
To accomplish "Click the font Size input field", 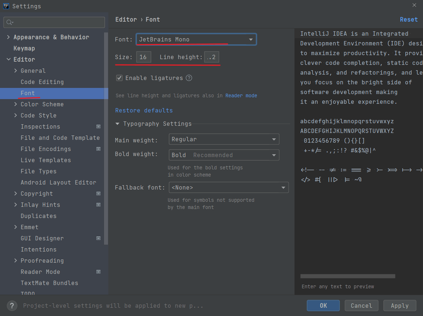I will point(143,57).
